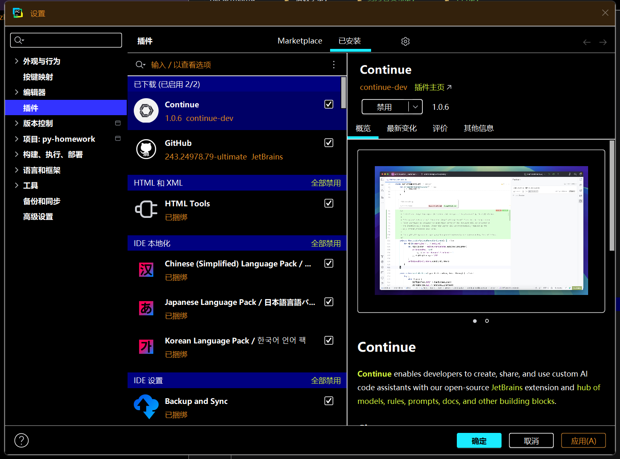The height and width of the screenshot is (459, 620).
Task: Expand the 构建、执行、部署 section
Action: (17, 154)
